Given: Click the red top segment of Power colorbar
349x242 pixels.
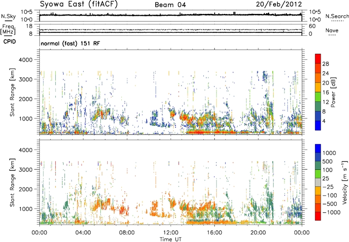Looking at the screenshot, I should 318,59.
